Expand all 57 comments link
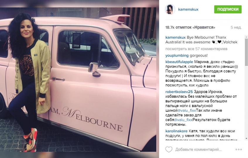Viewport: 248px width, 158px height. [196, 49]
